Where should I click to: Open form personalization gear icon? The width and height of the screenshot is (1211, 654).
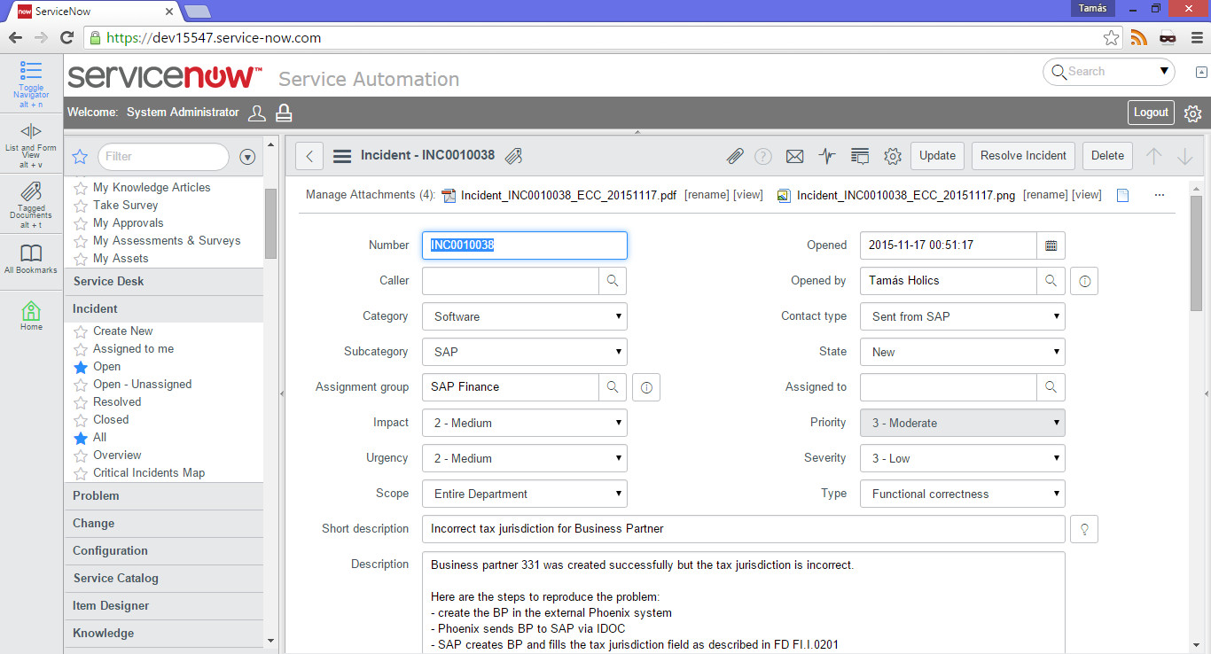coord(893,156)
